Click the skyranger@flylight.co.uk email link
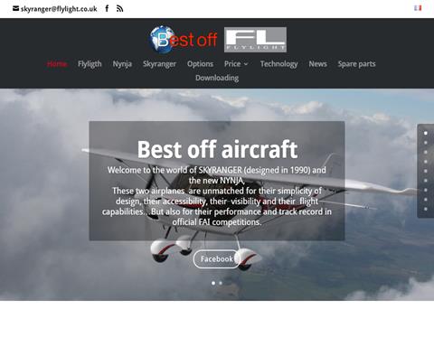This screenshot has height=347, width=434. [59, 9]
